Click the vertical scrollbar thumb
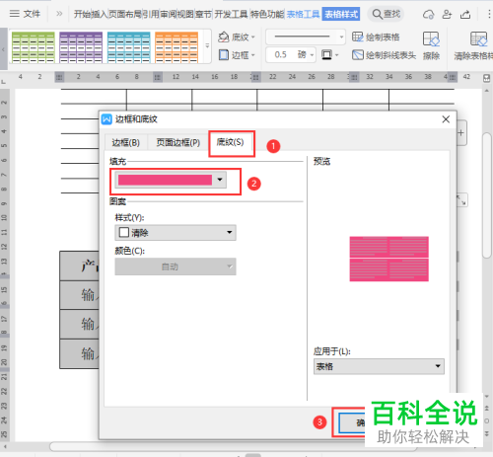Screen dimensions: 493x457 [x=487, y=195]
